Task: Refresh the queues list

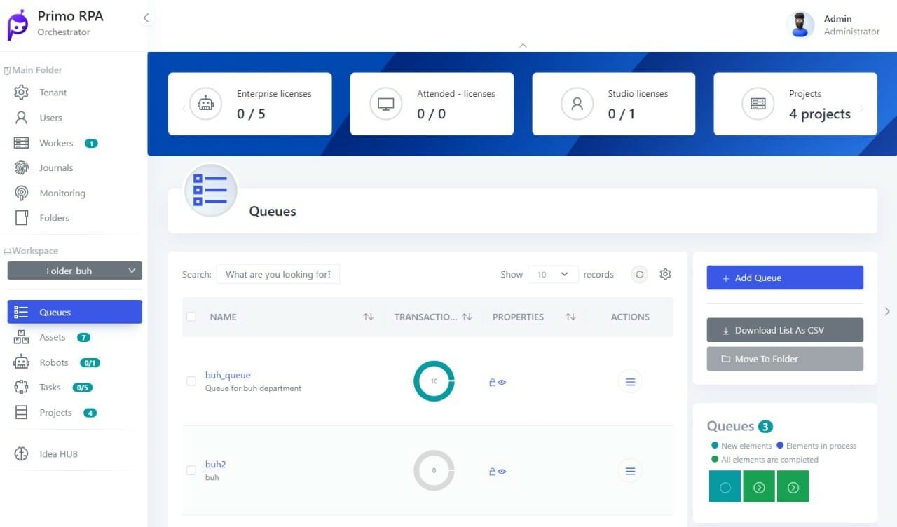Action: pos(638,275)
